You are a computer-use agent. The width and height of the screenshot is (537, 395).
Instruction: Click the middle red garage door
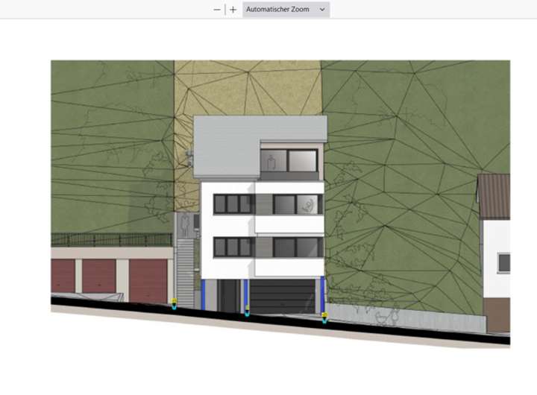point(99,276)
